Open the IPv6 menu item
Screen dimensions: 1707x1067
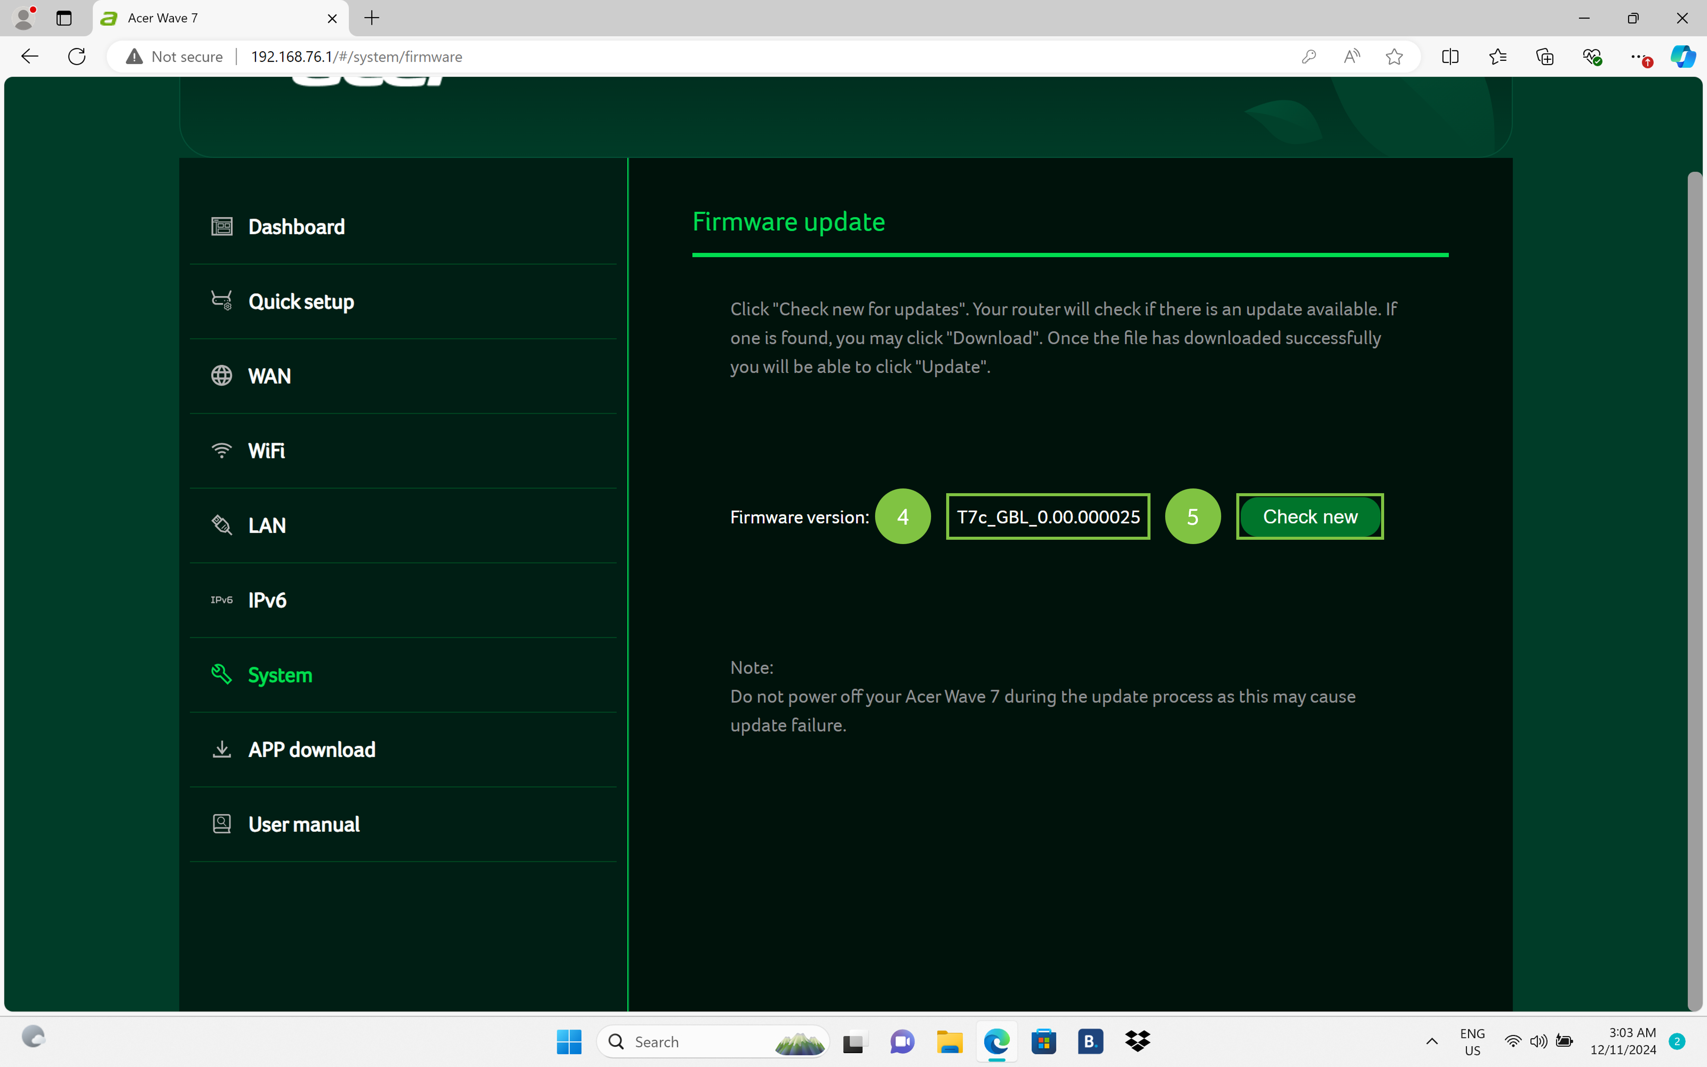pos(267,600)
